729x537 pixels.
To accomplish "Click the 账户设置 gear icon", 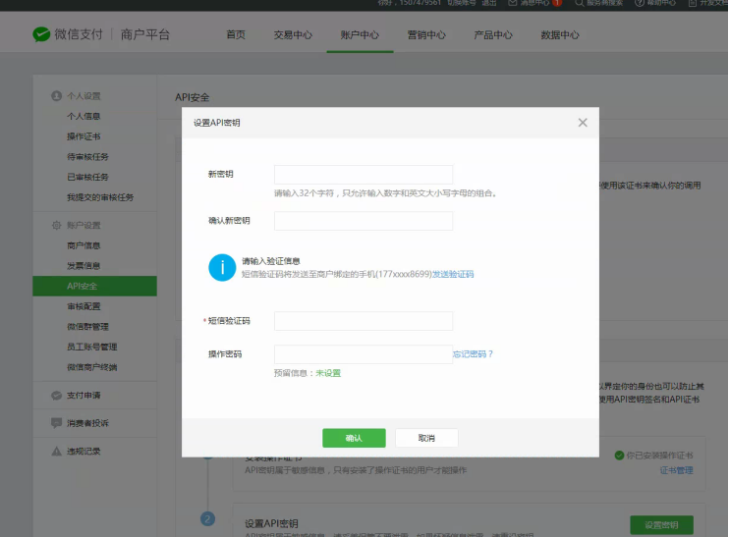I will point(57,225).
